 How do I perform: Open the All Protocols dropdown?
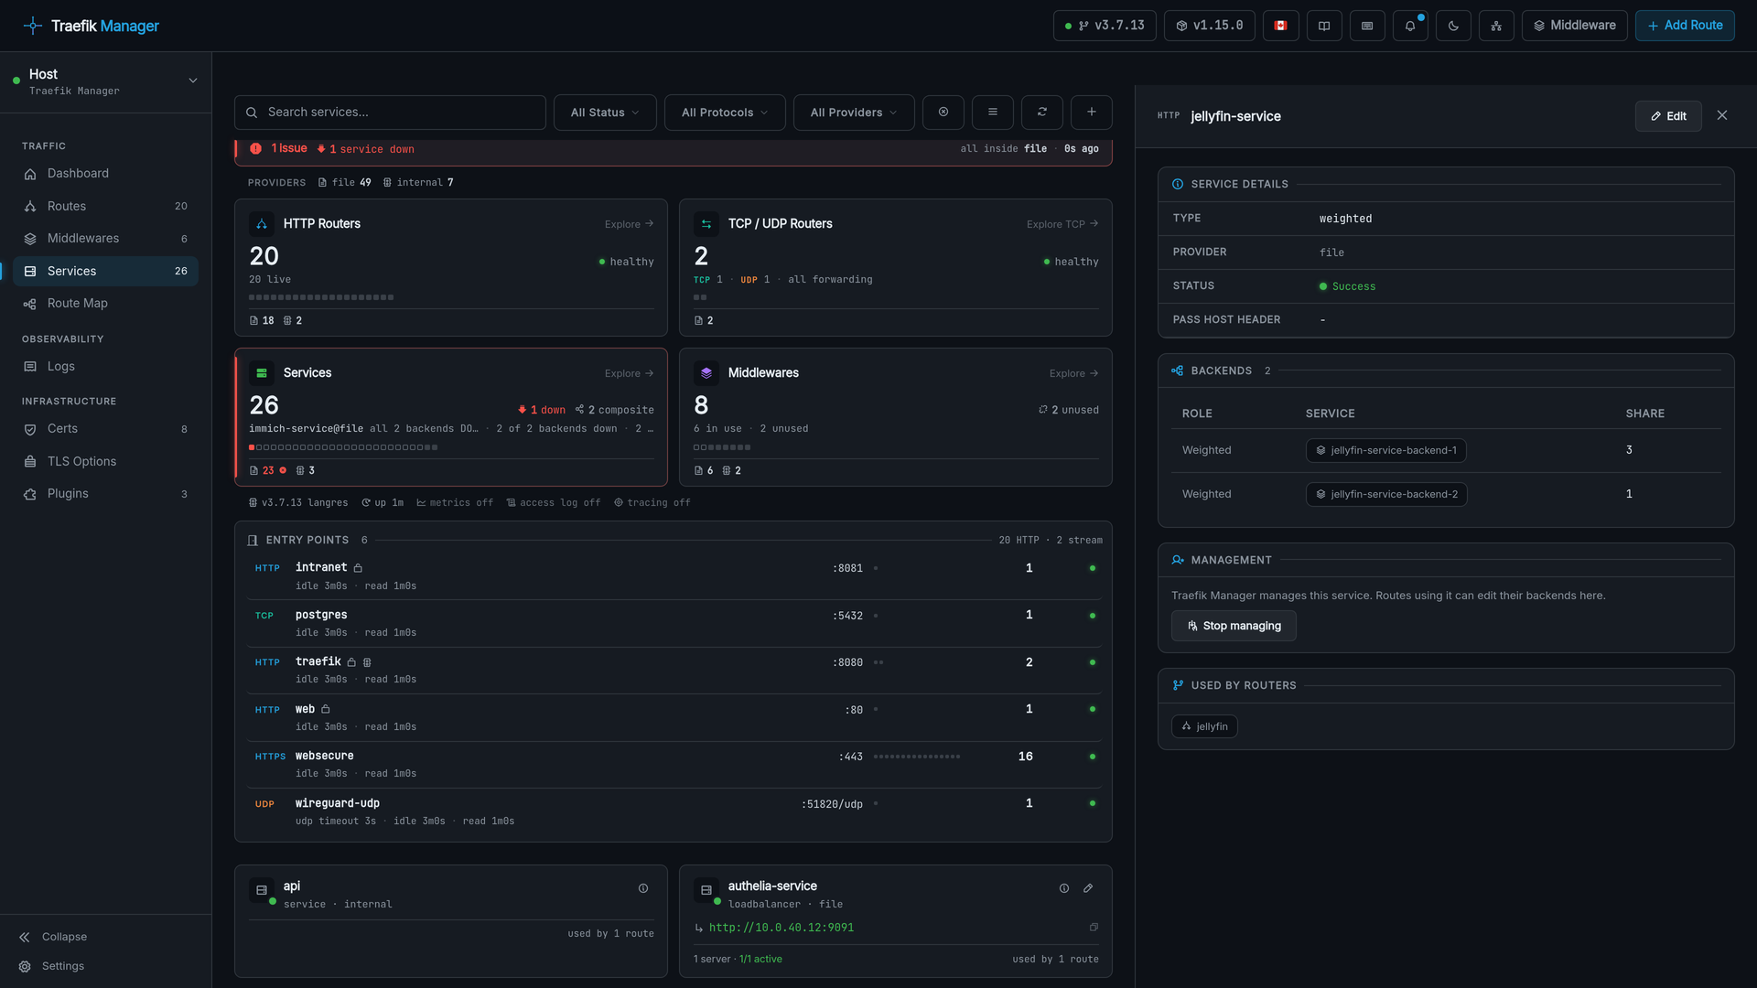pos(725,113)
